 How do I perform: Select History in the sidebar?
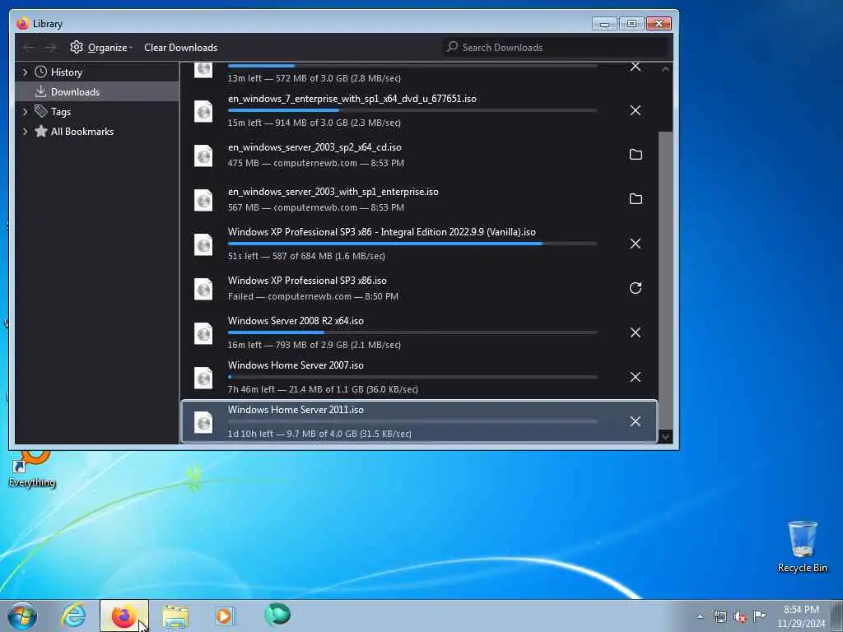pyautogui.click(x=67, y=72)
